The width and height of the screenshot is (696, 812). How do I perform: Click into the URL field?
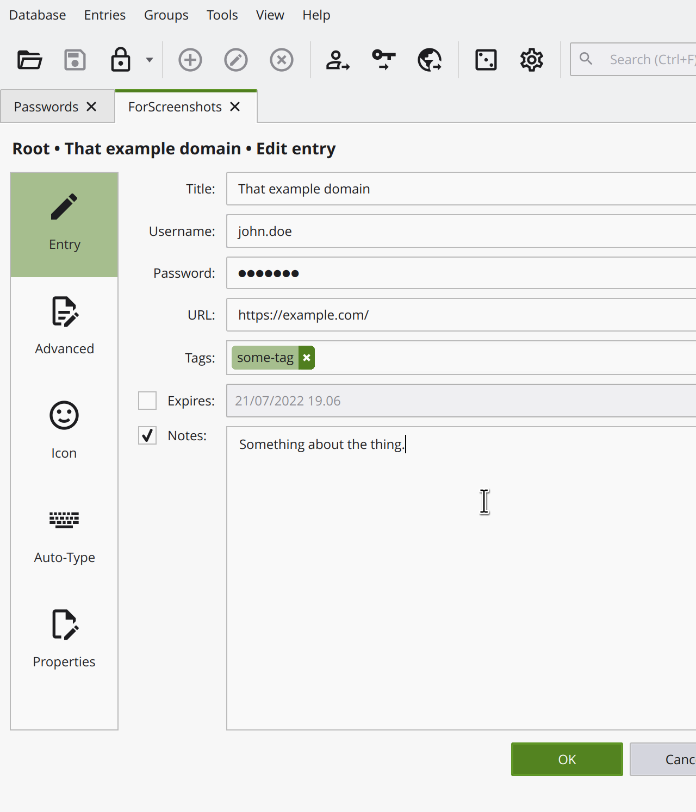pos(461,315)
